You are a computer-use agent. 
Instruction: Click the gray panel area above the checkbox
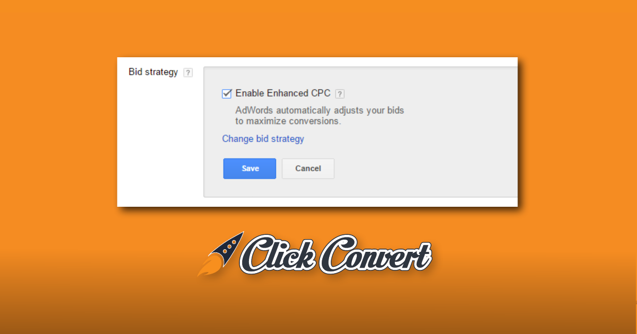pyautogui.click(x=361, y=77)
